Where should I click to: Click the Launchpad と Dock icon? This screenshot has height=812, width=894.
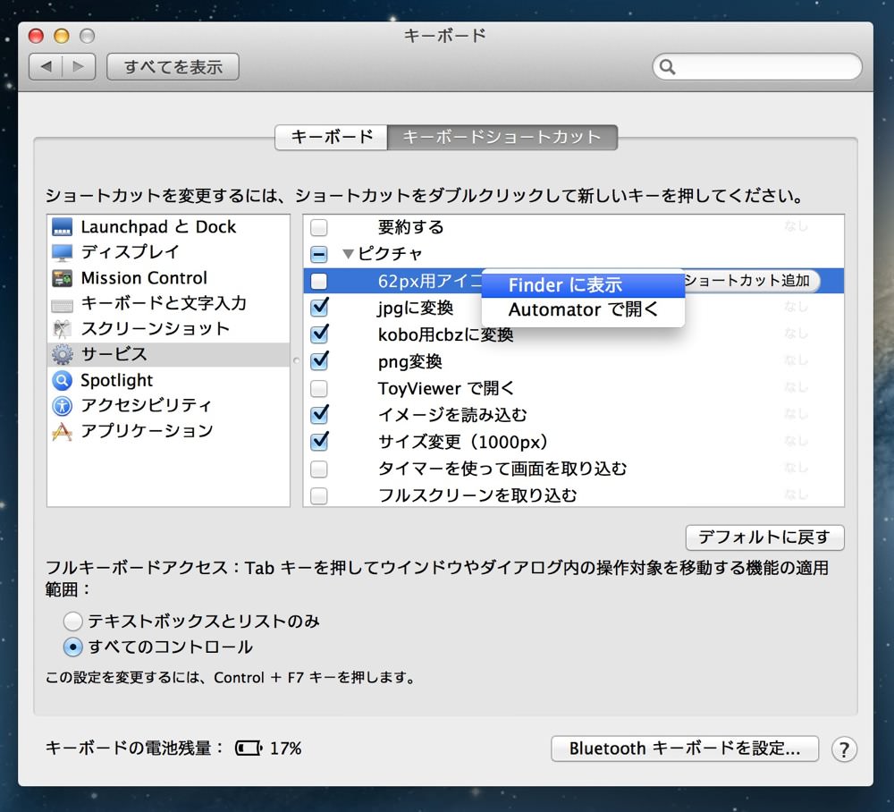pos(63,227)
